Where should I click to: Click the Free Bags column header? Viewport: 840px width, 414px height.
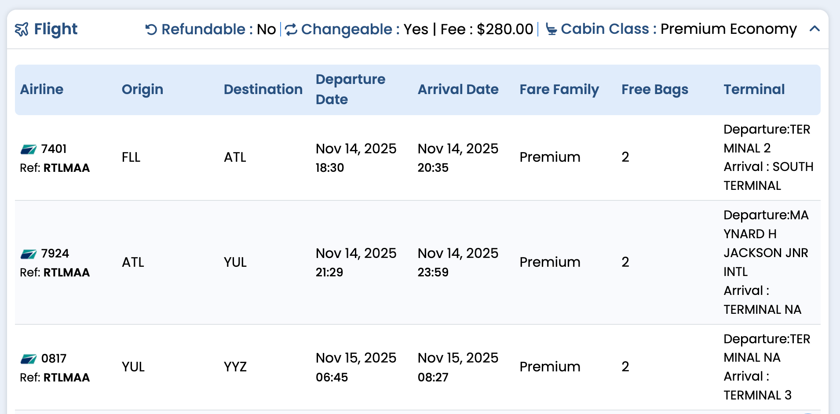pyautogui.click(x=654, y=89)
